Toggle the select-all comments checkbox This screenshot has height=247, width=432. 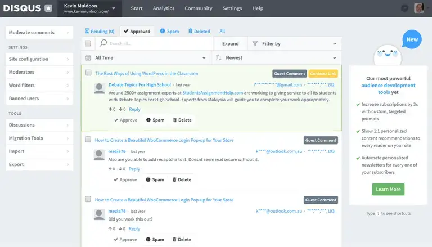pos(88,43)
